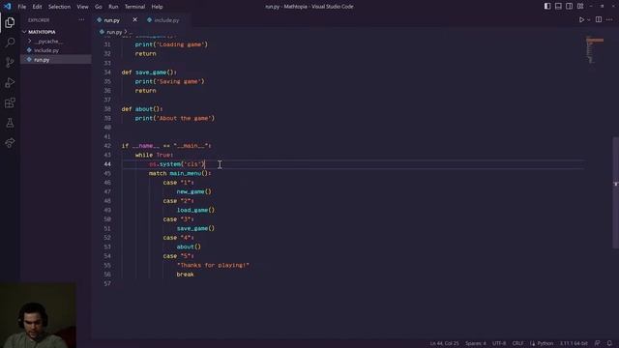
Task: Place cursor on line 42 if __name__ statement
Action: coord(166,146)
